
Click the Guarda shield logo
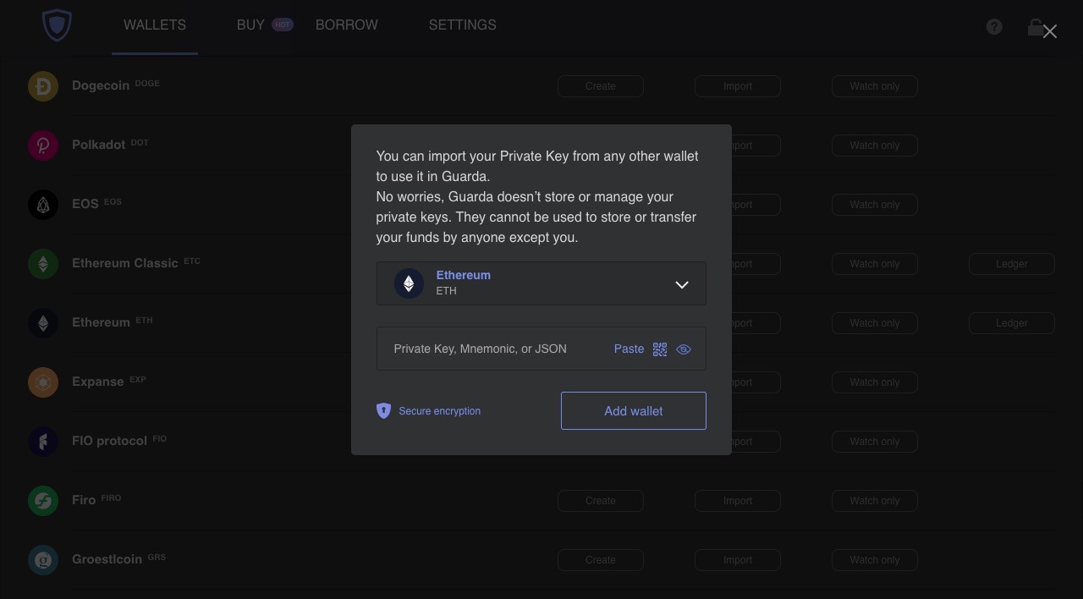click(57, 25)
